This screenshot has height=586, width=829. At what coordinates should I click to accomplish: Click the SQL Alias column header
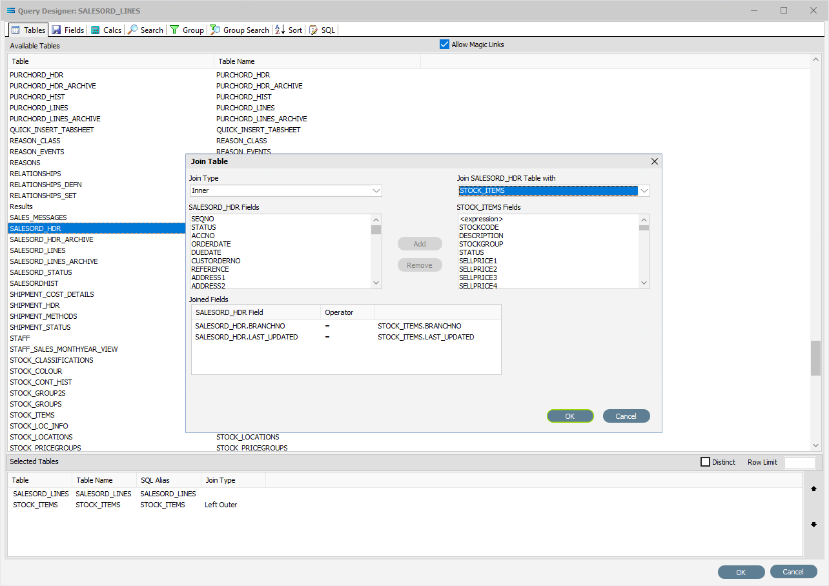tap(169, 481)
